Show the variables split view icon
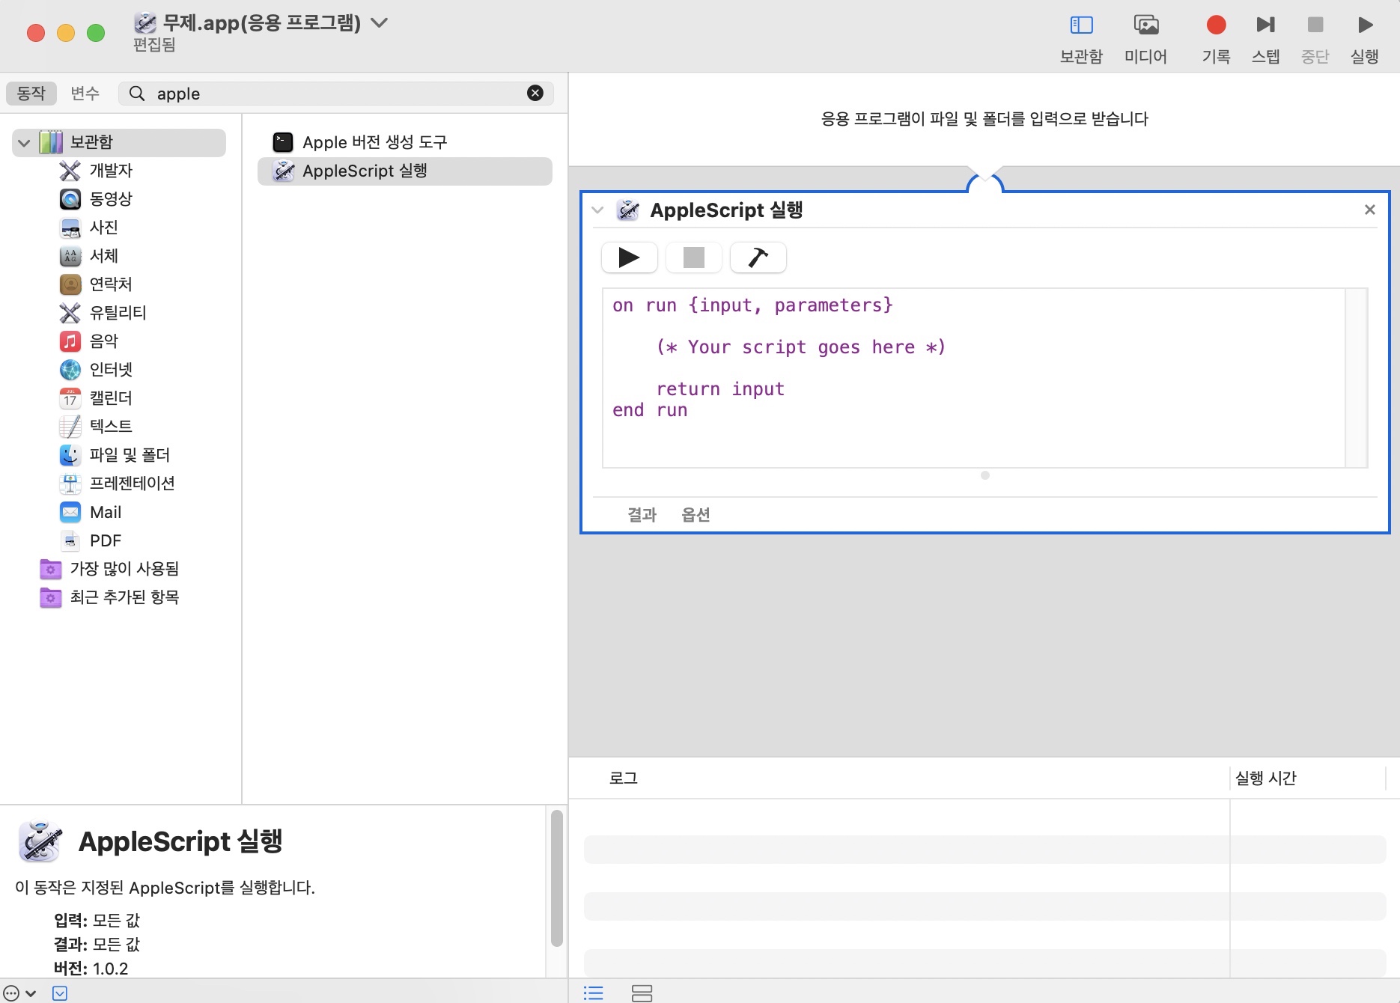 [642, 993]
